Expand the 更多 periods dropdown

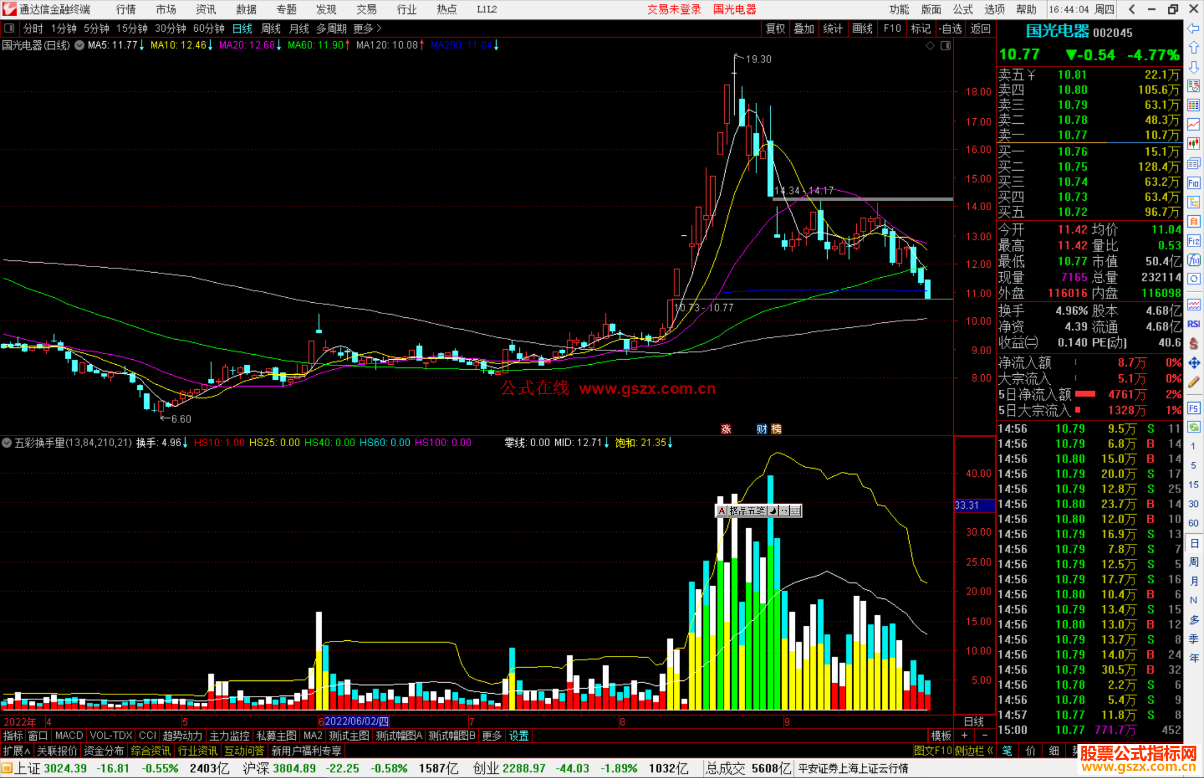tap(367, 28)
